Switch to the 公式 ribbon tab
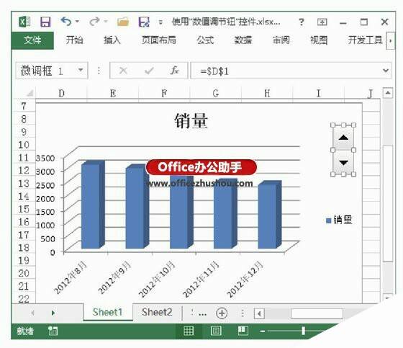403x348 pixels. [205, 40]
